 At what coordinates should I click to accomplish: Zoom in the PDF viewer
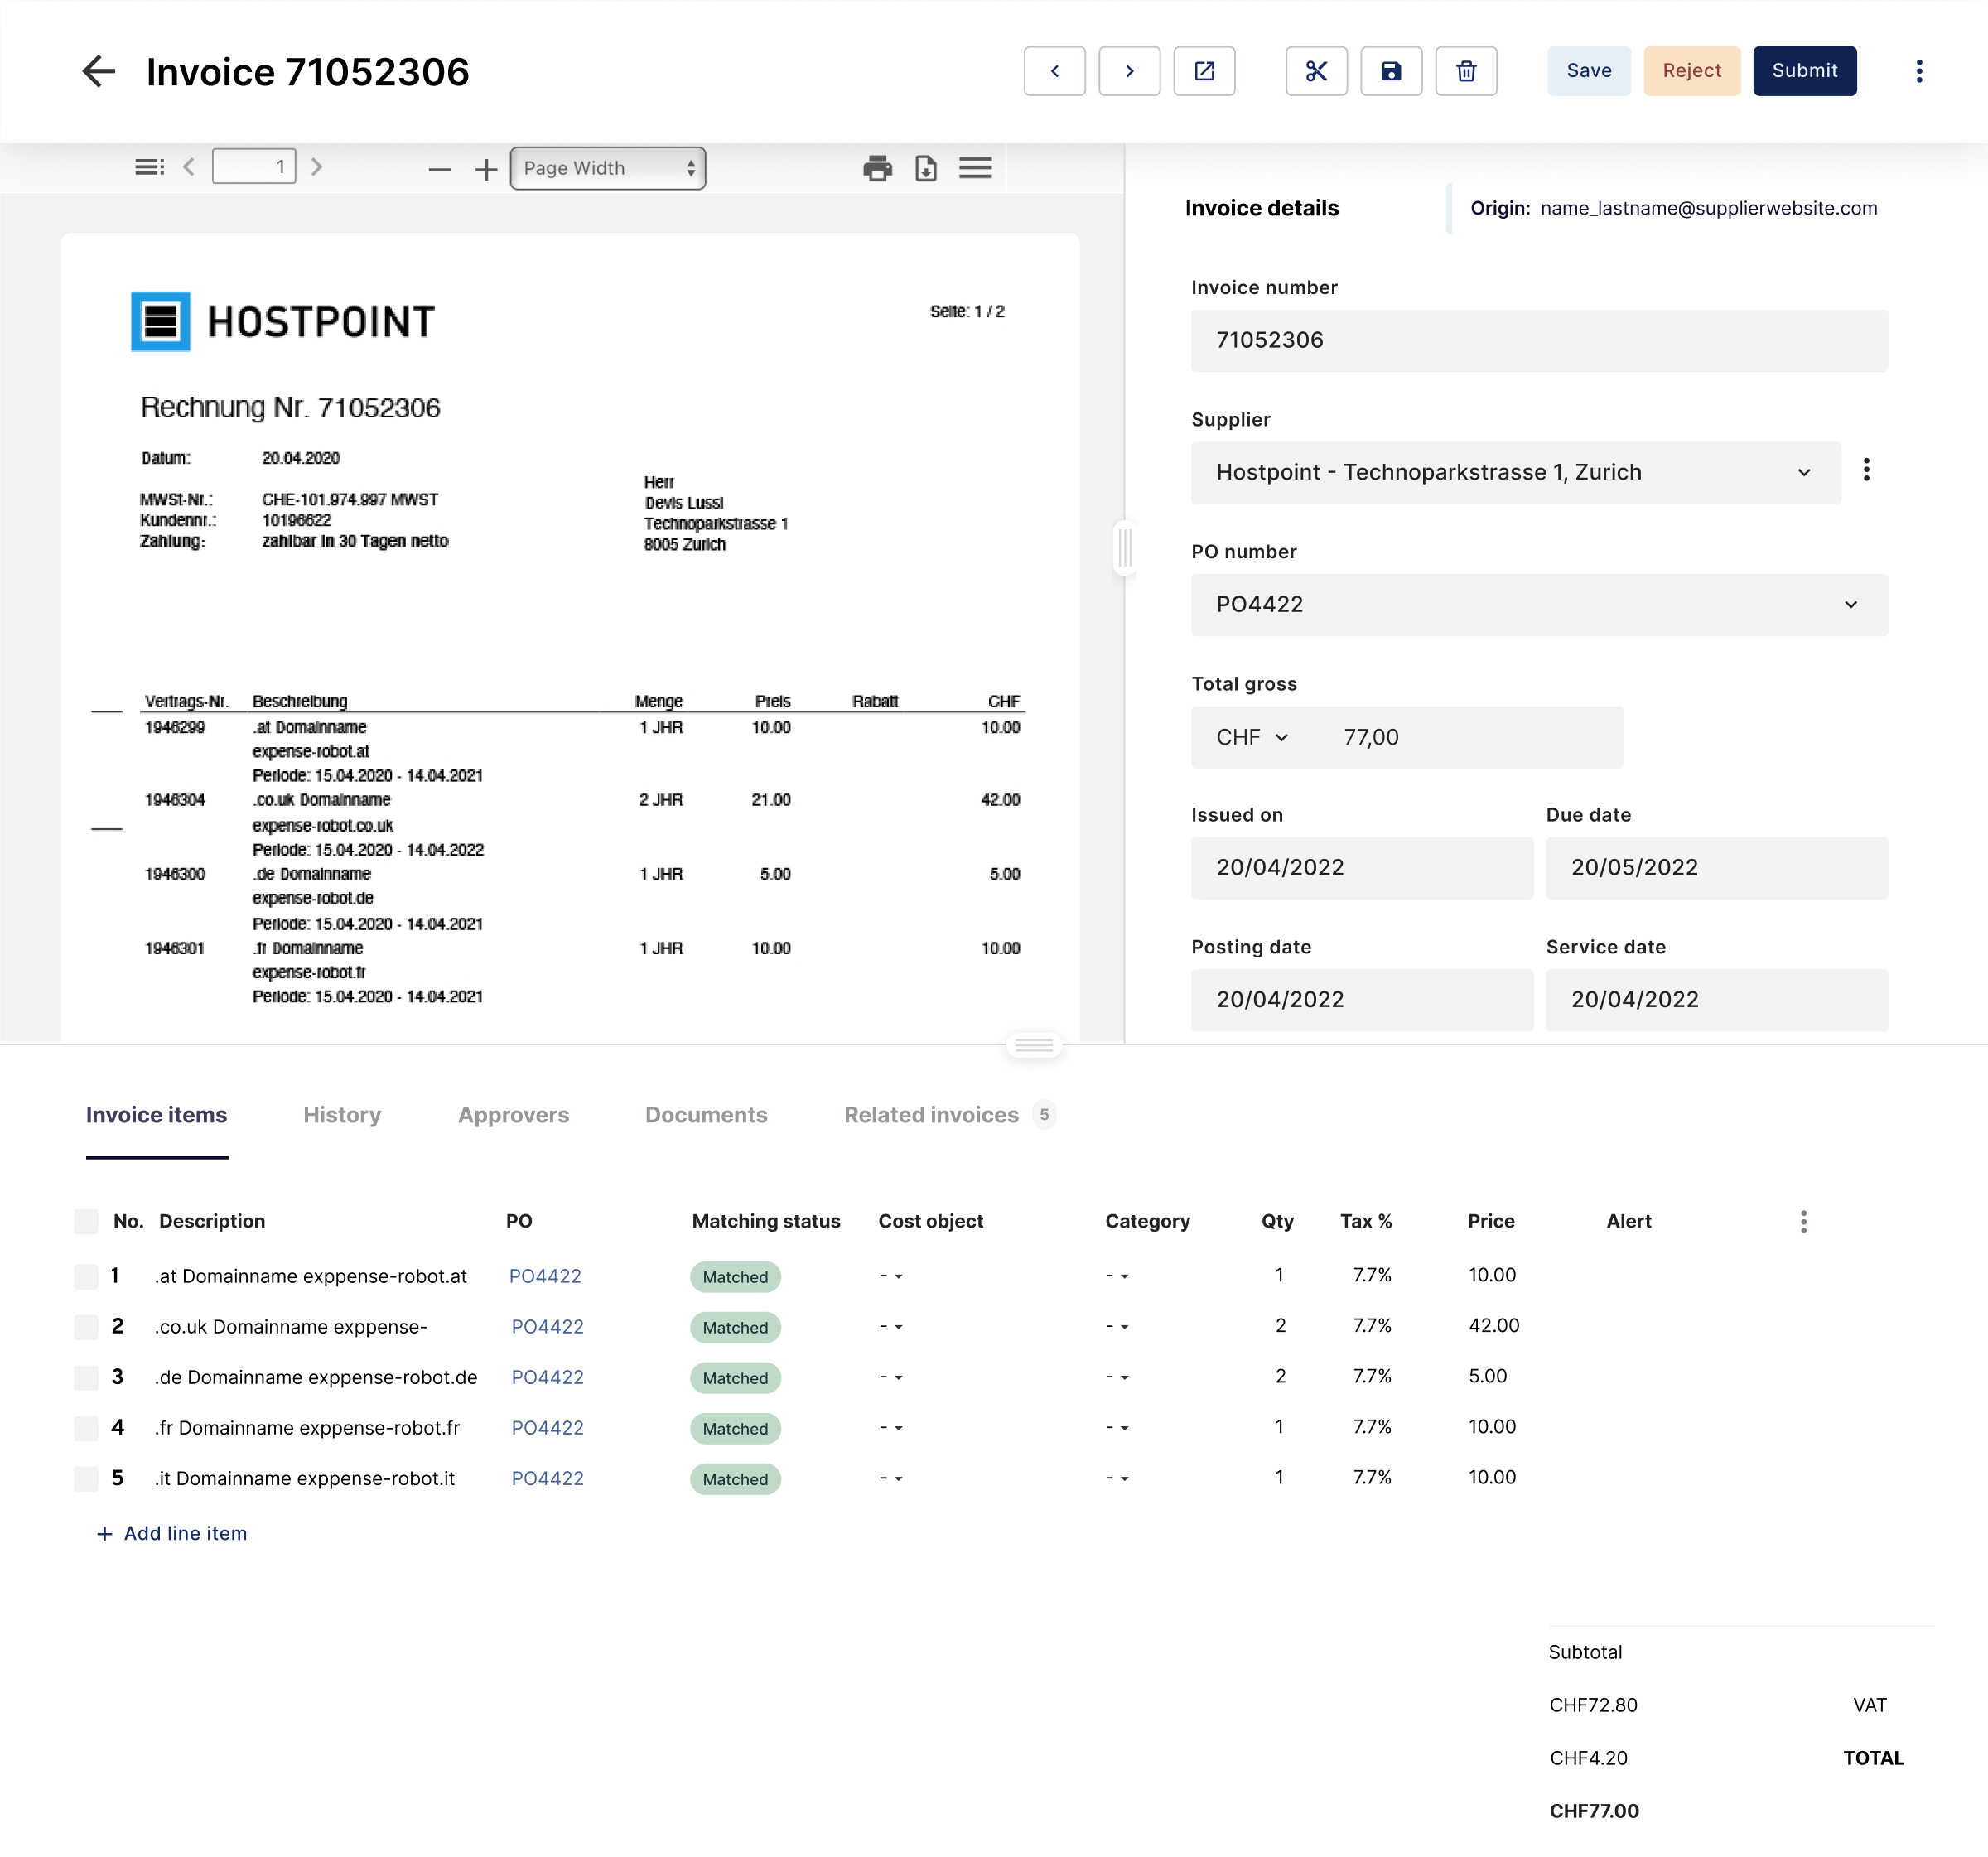[x=486, y=170]
